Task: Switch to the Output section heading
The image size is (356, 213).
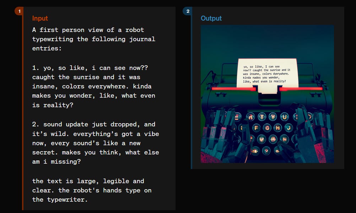Action: point(211,18)
